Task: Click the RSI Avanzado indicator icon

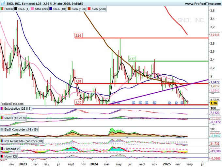Action: click(2, 141)
